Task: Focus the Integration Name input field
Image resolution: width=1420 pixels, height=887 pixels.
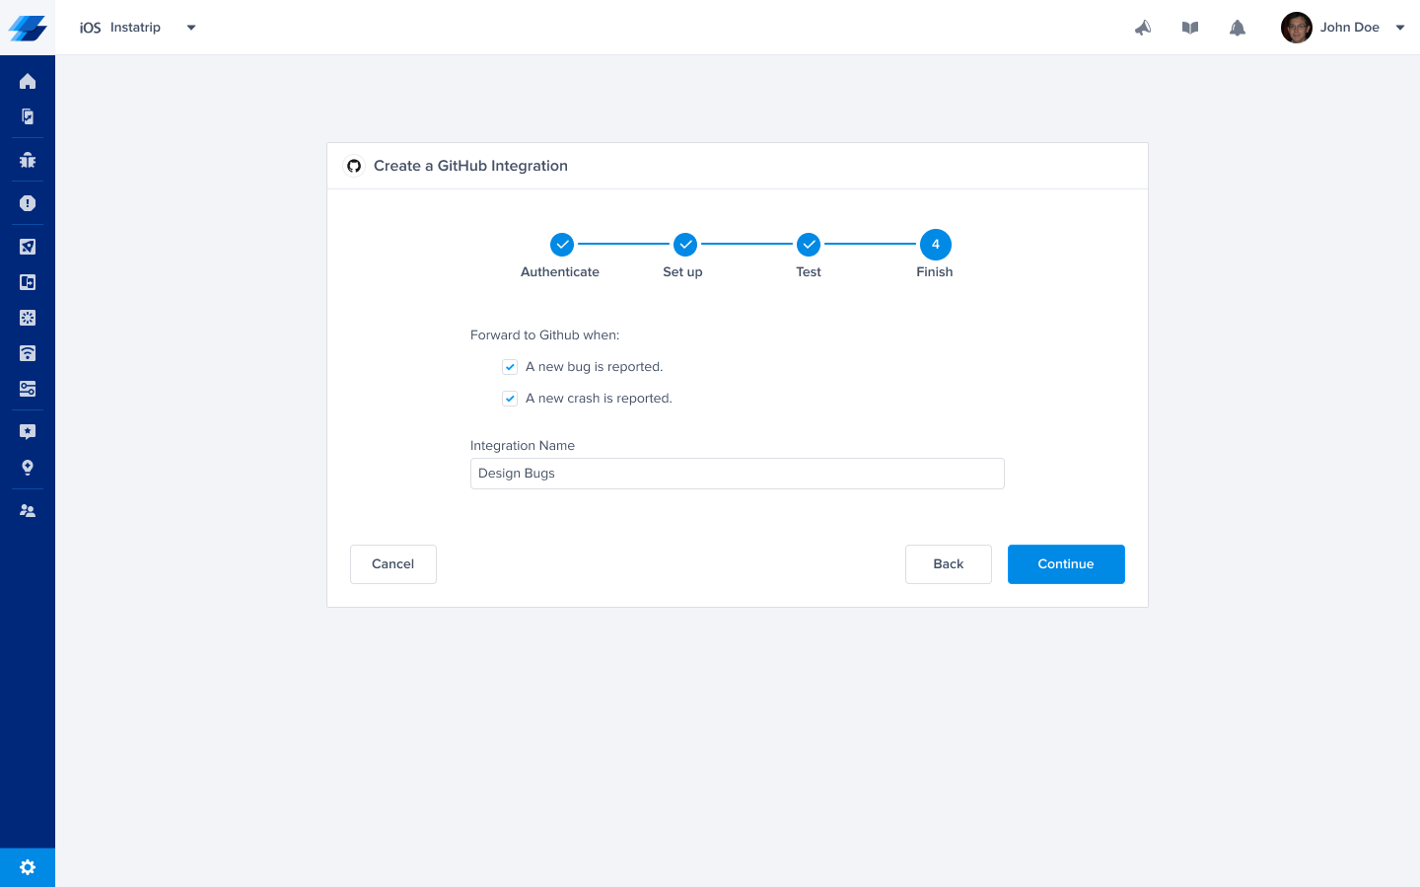Action: (738, 474)
